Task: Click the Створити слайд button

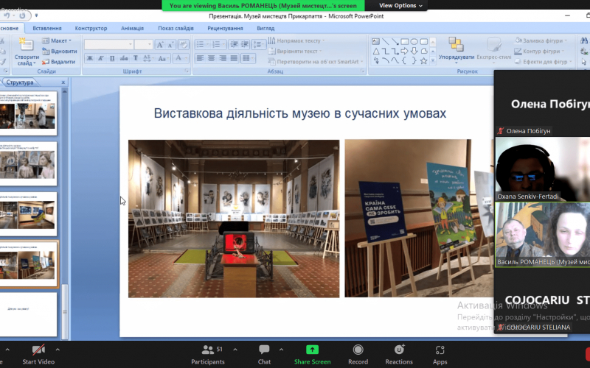Action: 27,52
